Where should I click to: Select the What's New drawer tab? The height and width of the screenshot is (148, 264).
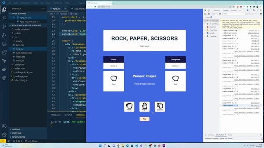tap(220, 135)
